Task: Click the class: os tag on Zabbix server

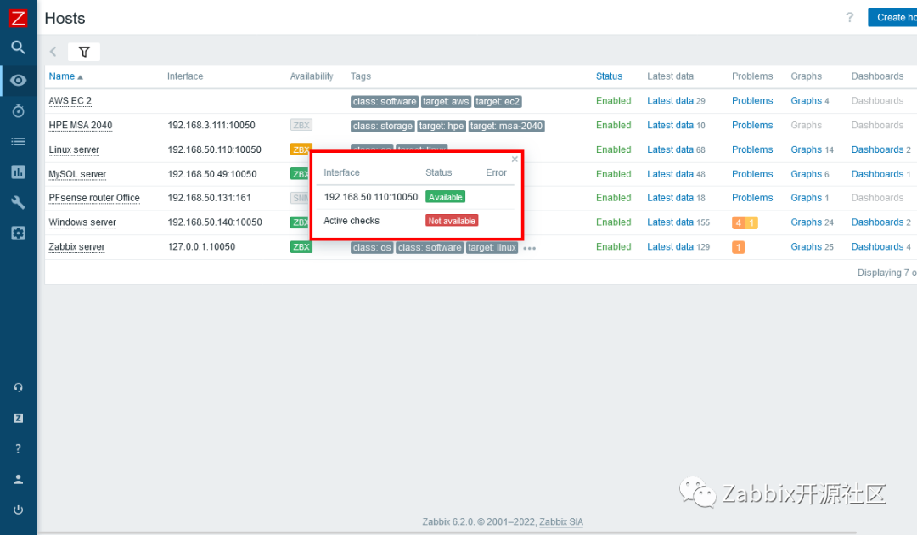Action: click(372, 247)
